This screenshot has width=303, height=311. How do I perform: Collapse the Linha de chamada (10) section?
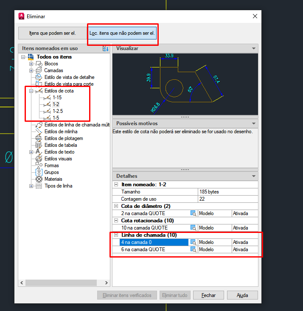116,235
